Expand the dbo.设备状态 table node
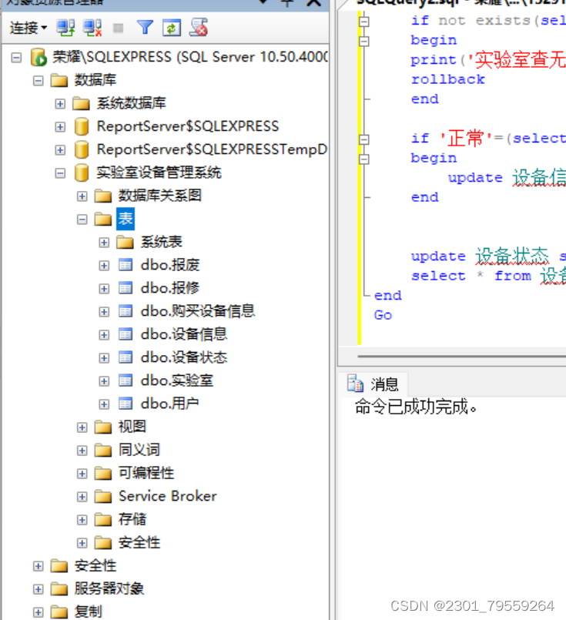The image size is (566, 620). click(x=104, y=358)
